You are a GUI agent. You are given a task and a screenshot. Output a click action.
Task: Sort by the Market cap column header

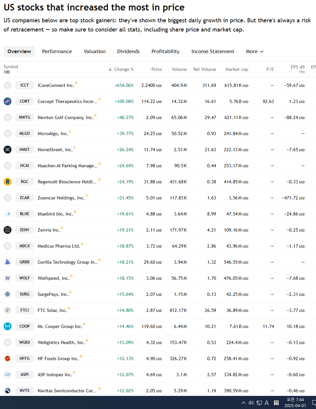(237, 69)
